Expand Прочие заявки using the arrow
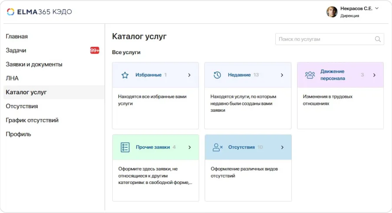This screenshot has width=392, height=213. [189, 147]
